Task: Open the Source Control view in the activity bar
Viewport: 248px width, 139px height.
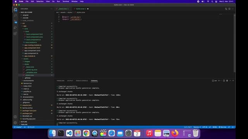Action: [x=15, y=22]
